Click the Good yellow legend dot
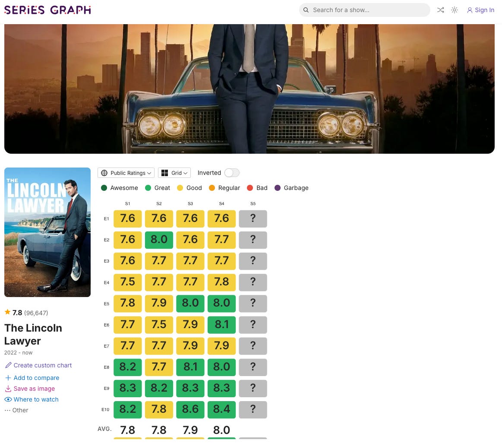The image size is (502, 443). click(180, 188)
